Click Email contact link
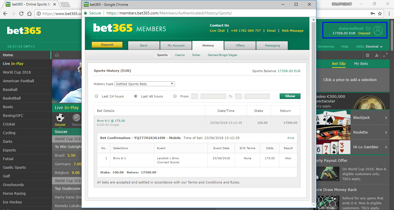394x210 pixels. click(x=271, y=31)
